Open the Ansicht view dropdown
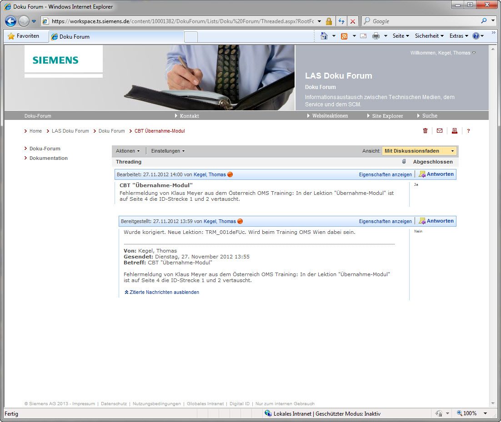The image size is (501, 422). [419, 151]
